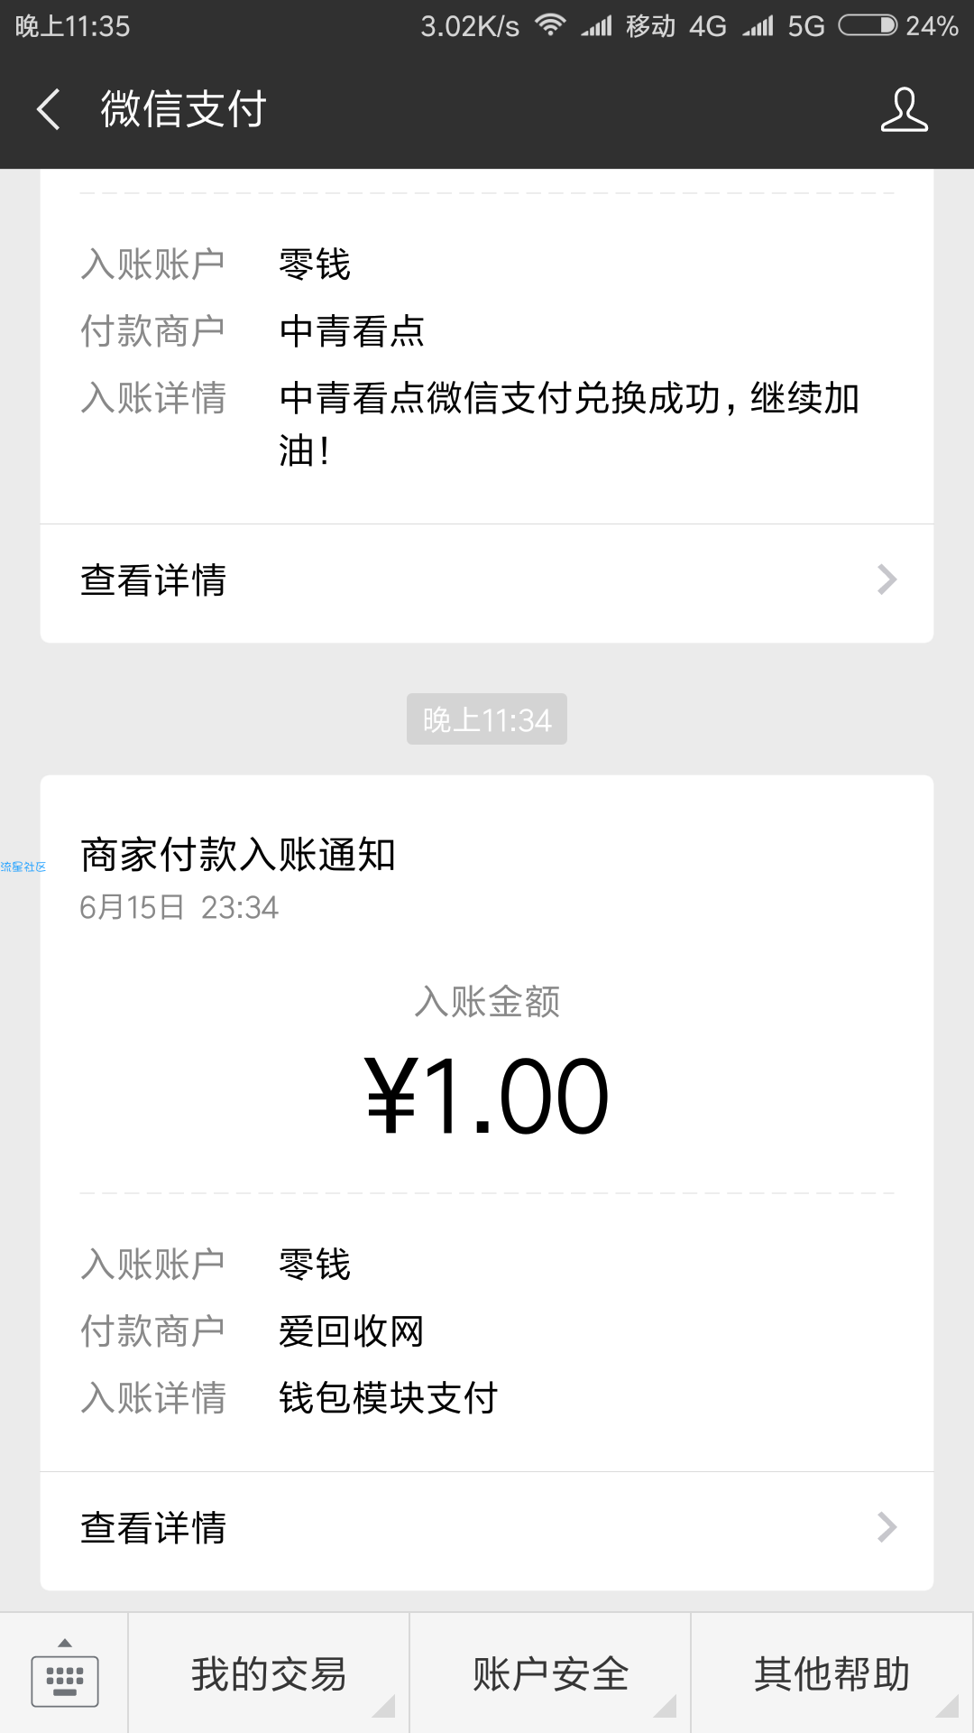The image size is (974, 1733).
Task: Tap the WiFi signal icon
Action: 550,25
